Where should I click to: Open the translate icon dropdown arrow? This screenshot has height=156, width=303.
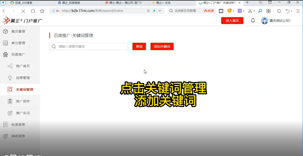tap(244, 11)
